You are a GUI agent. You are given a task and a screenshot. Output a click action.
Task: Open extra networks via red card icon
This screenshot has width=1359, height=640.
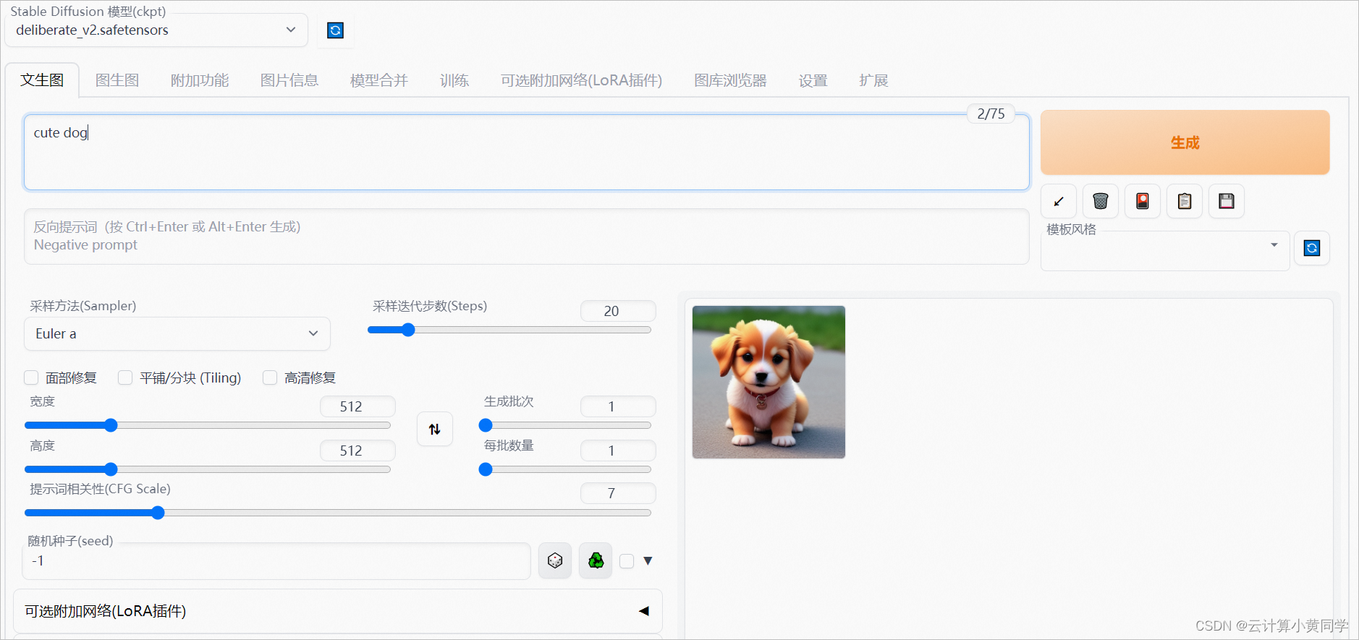pos(1143,201)
